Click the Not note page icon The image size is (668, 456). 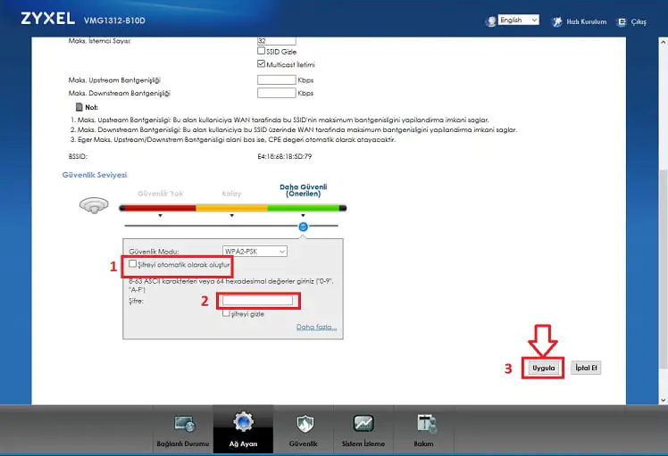click(x=79, y=107)
